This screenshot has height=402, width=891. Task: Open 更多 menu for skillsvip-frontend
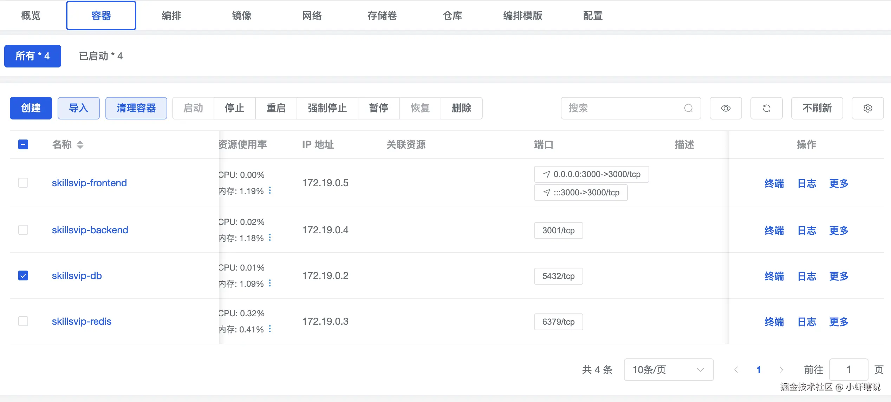coord(839,183)
